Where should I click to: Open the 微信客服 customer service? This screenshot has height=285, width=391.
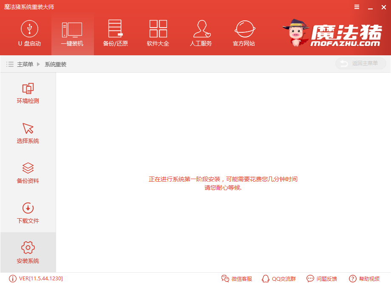[236, 279]
